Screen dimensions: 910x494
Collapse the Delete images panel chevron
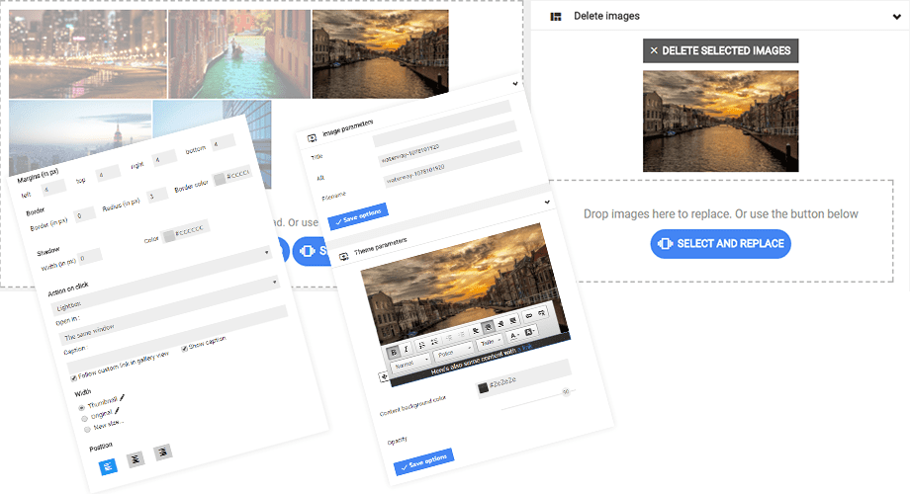[x=896, y=17]
